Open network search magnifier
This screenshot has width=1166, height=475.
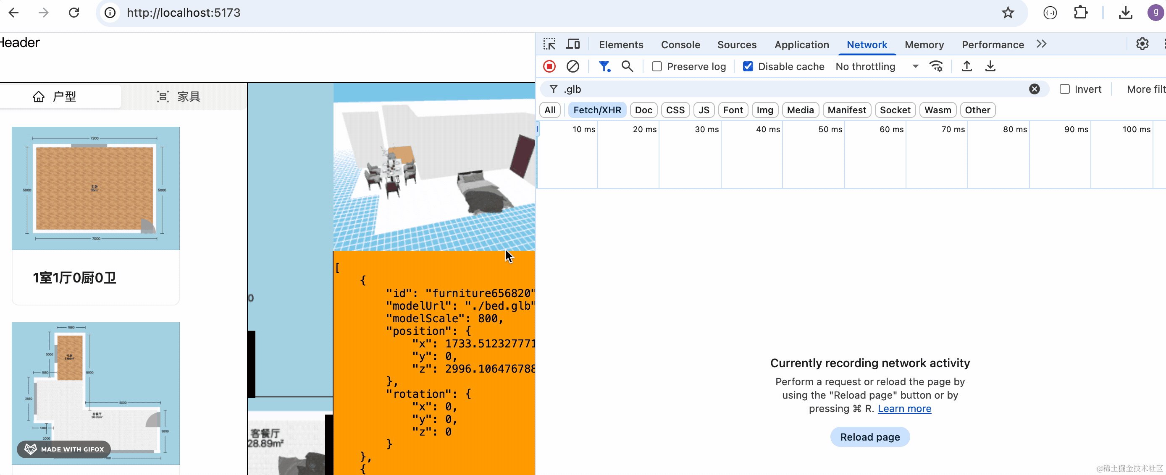(x=627, y=66)
